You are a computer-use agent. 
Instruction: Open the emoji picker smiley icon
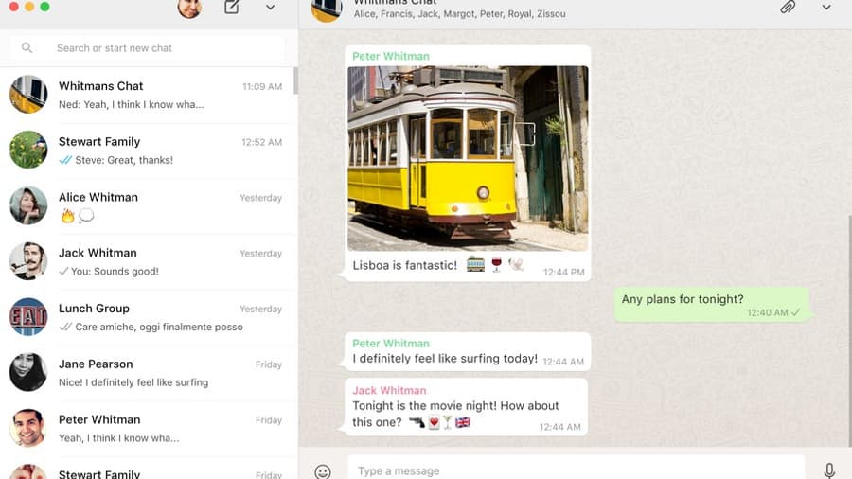(x=323, y=471)
